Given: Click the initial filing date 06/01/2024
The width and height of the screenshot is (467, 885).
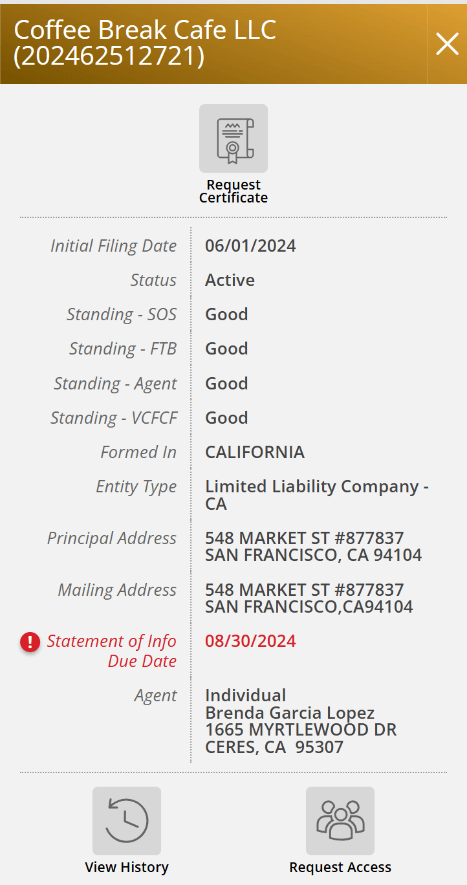Looking at the screenshot, I should 250,246.
